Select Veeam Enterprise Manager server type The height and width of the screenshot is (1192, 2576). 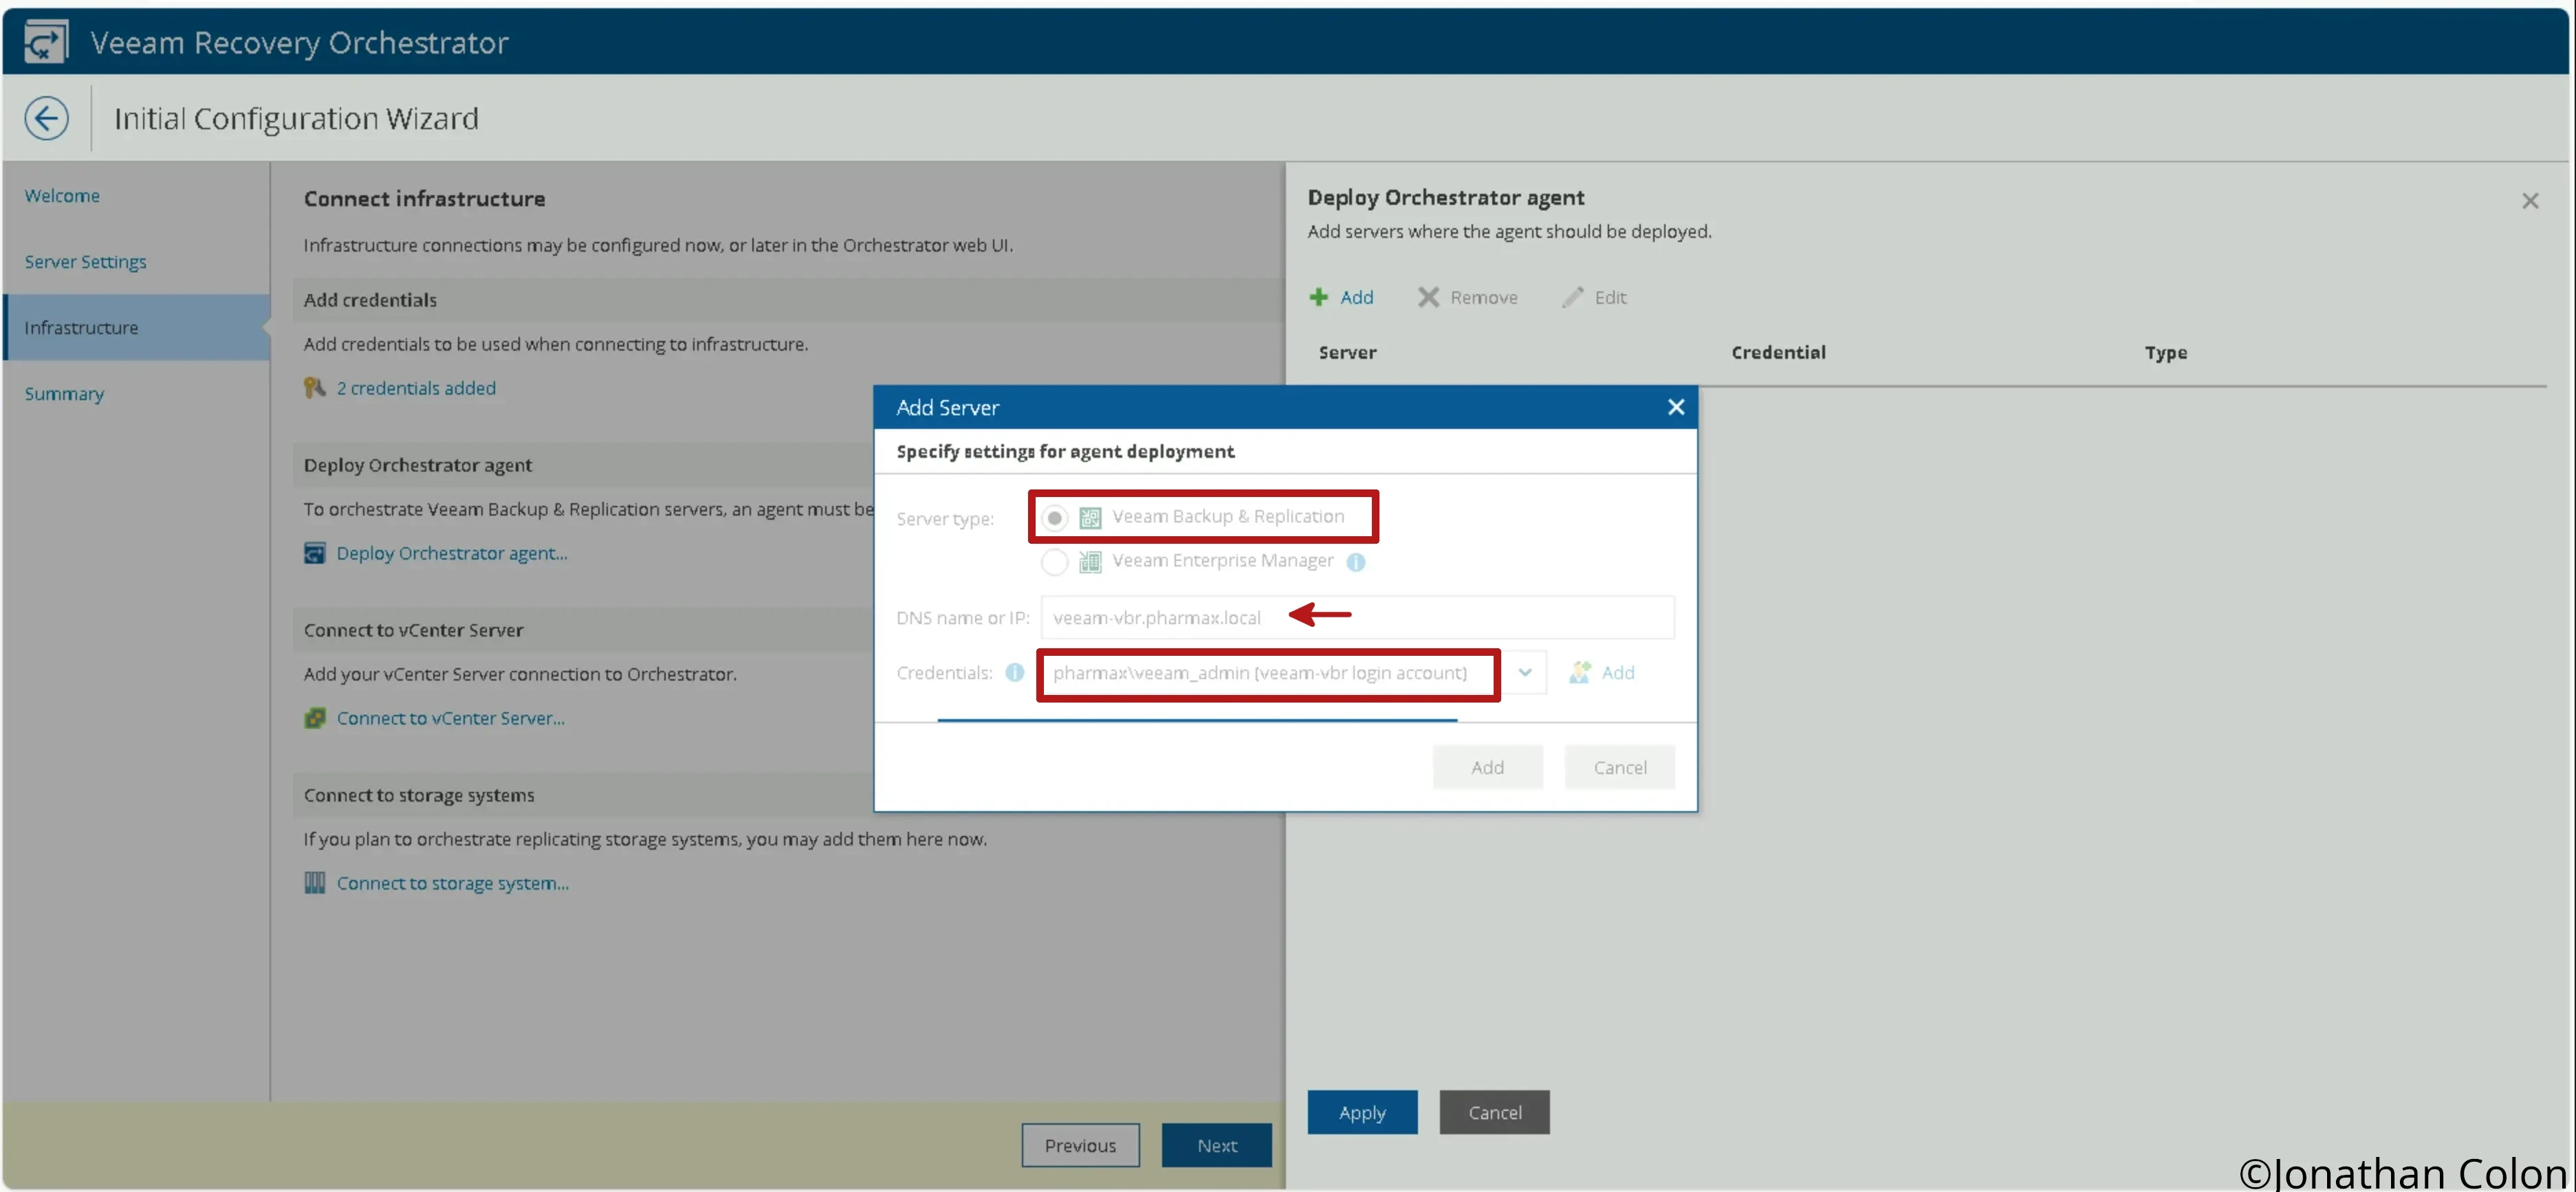click(1051, 562)
